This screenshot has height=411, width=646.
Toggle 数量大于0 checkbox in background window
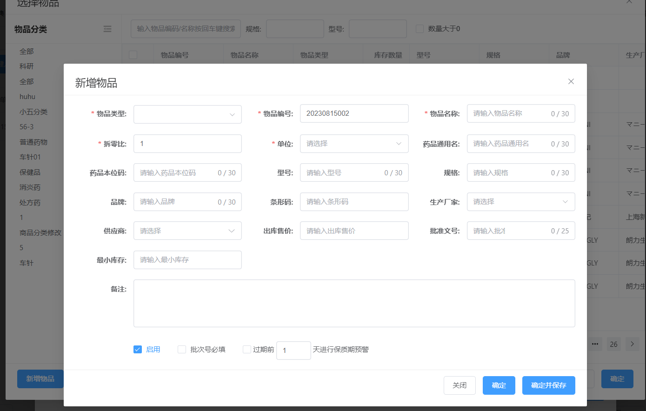[x=420, y=29]
